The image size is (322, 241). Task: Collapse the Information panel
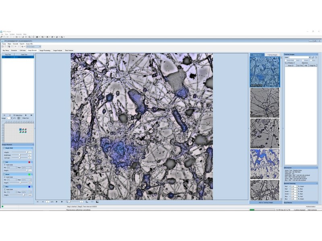point(317,167)
